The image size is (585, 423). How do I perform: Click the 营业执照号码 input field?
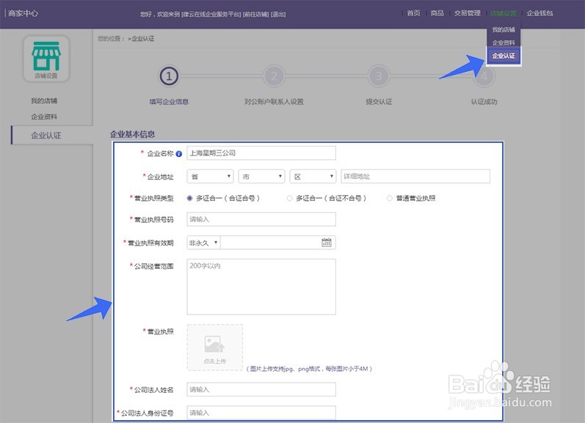click(x=261, y=219)
